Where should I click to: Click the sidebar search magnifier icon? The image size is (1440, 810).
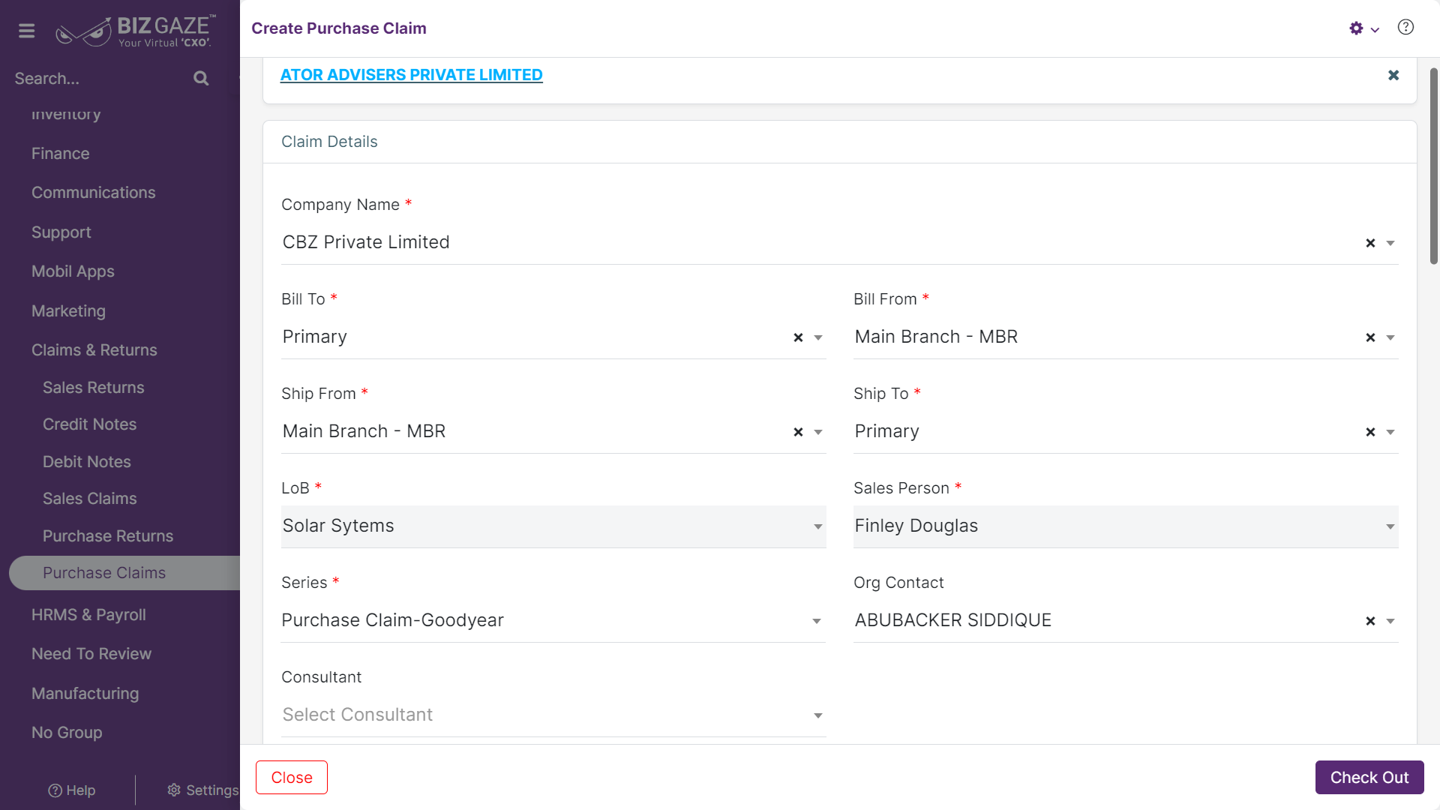200,78
